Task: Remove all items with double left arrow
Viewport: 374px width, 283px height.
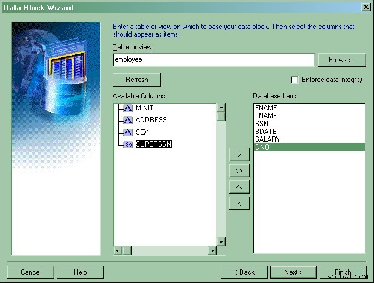Action: coord(239,187)
